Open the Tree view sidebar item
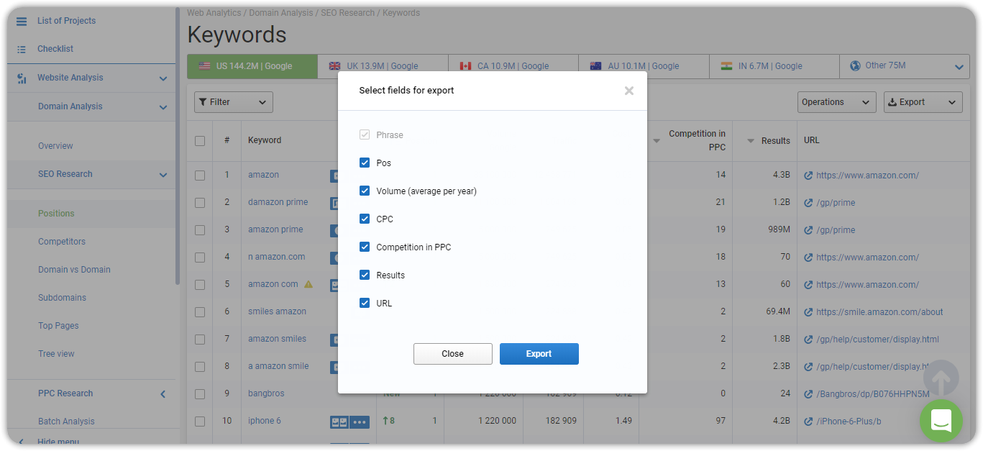Viewport: 983px width, 451px height. click(56, 354)
